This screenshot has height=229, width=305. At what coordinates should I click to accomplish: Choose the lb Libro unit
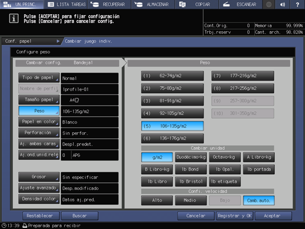click(x=157, y=182)
